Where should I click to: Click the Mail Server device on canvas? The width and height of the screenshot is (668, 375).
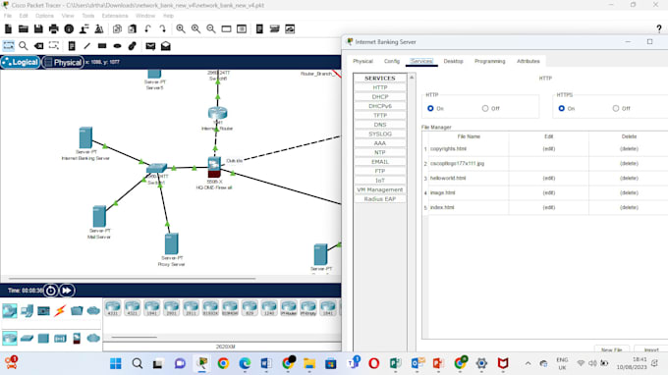click(99, 216)
